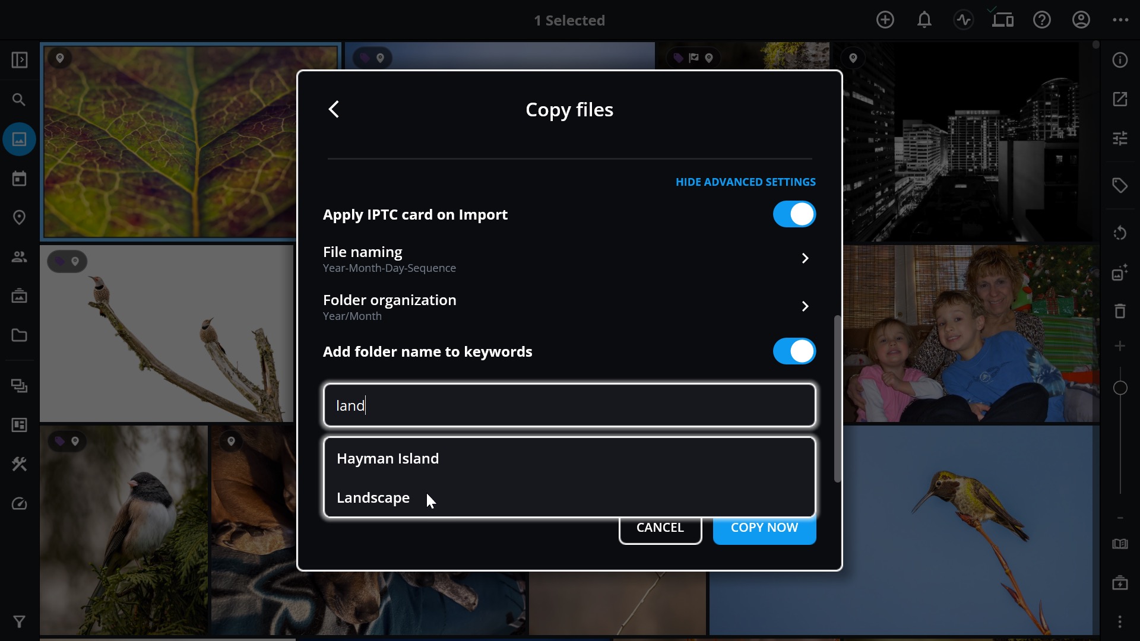The width and height of the screenshot is (1140, 641).
Task: Open the activity monitor icon
Action: click(963, 20)
